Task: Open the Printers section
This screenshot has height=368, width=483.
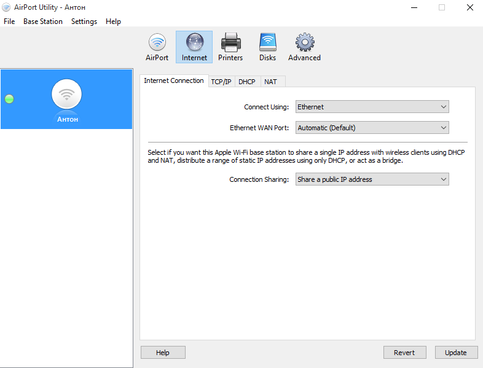Action: 230,47
